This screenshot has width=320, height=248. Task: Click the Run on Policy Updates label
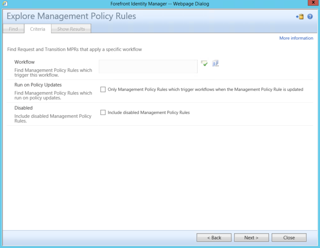(x=38, y=85)
